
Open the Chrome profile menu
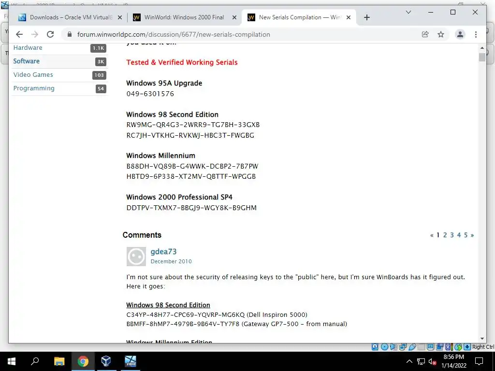tap(460, 34)
